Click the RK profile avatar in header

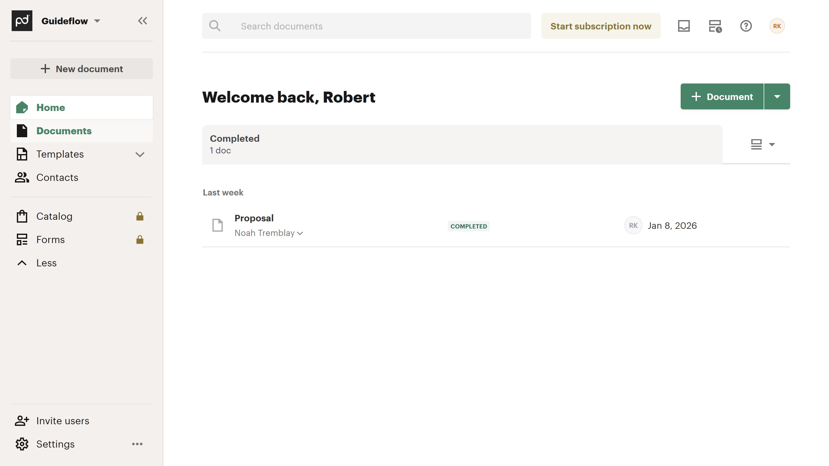777,26
